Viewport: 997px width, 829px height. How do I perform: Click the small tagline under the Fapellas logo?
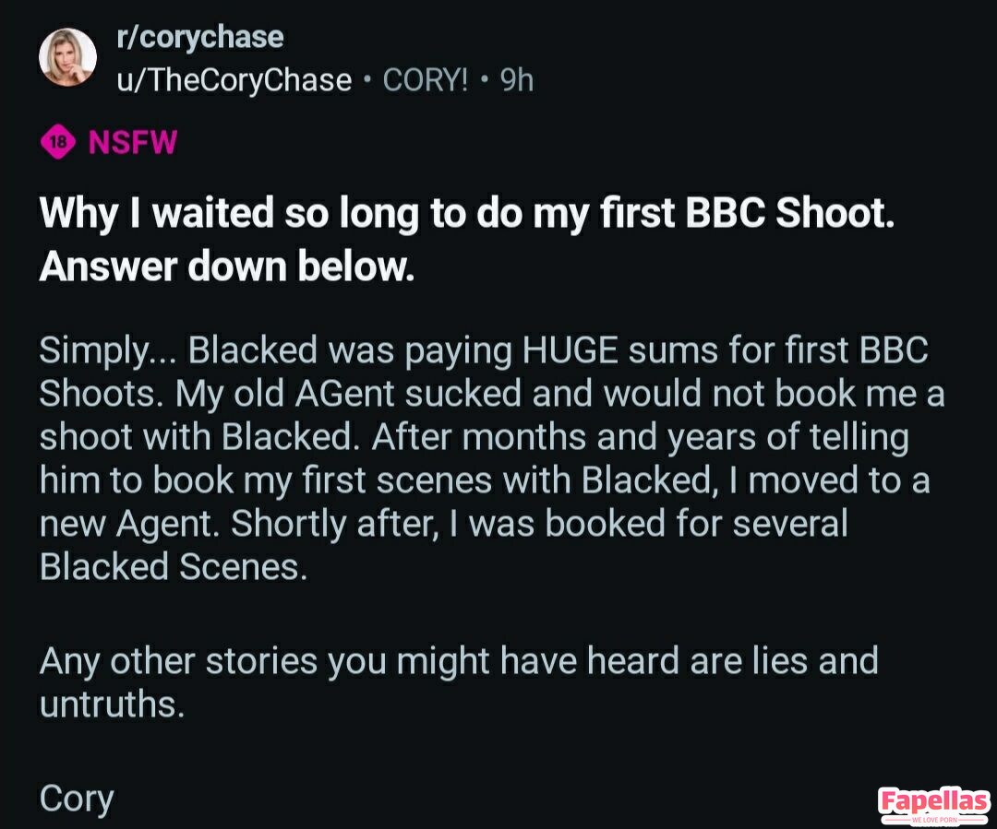click(x=934, y=820)
